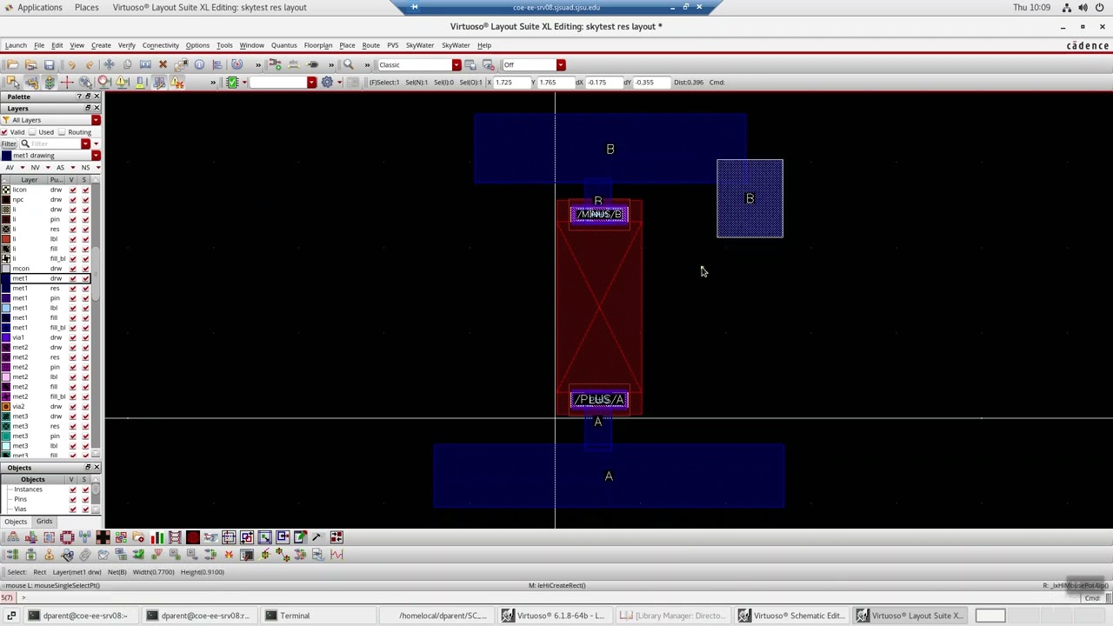
Task: Switch to the Grids tab
Action: click(x=44, y=522)
